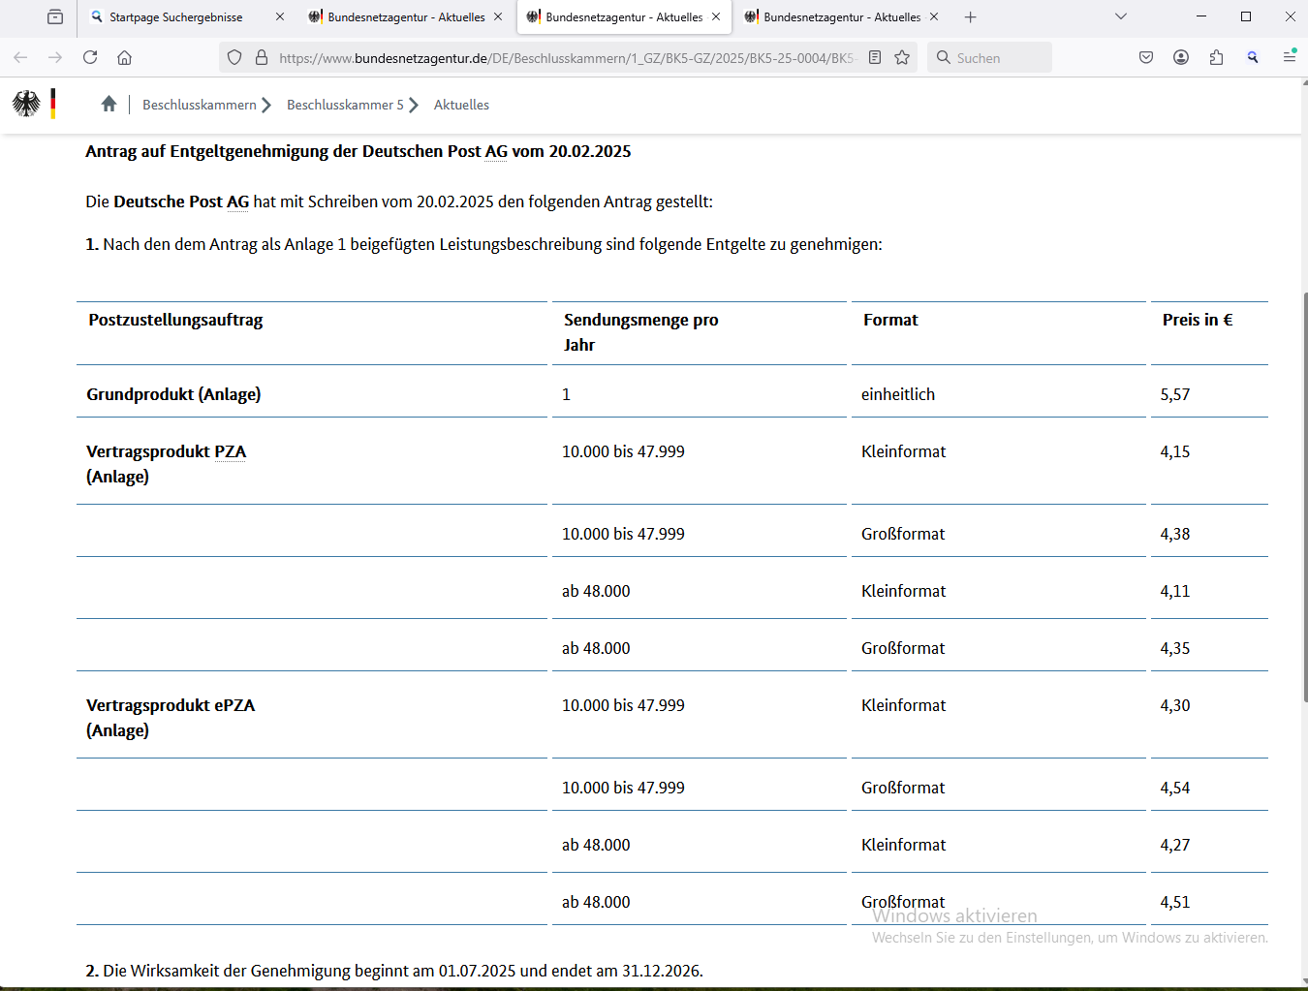1308x991 pixels.
Task: Click Kleinformat in the 4,15 row
Action: (903, 451)
